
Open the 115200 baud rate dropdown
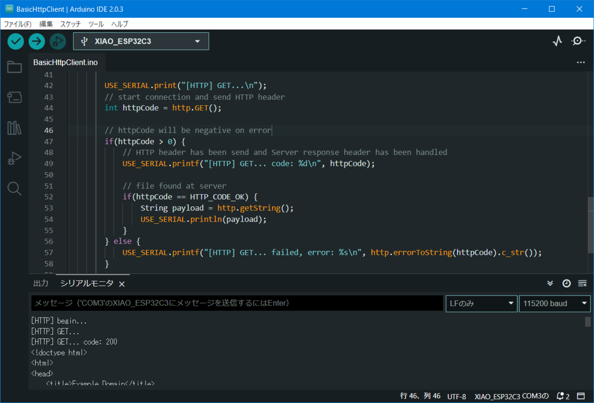pos(554,303)
